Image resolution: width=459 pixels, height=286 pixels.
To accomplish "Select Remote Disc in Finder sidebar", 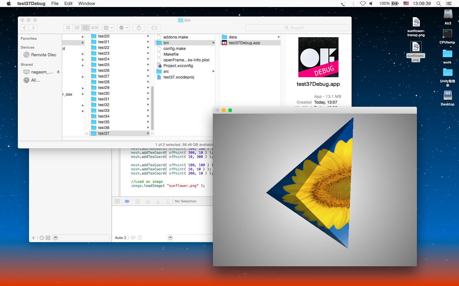I will coord(44,55).
